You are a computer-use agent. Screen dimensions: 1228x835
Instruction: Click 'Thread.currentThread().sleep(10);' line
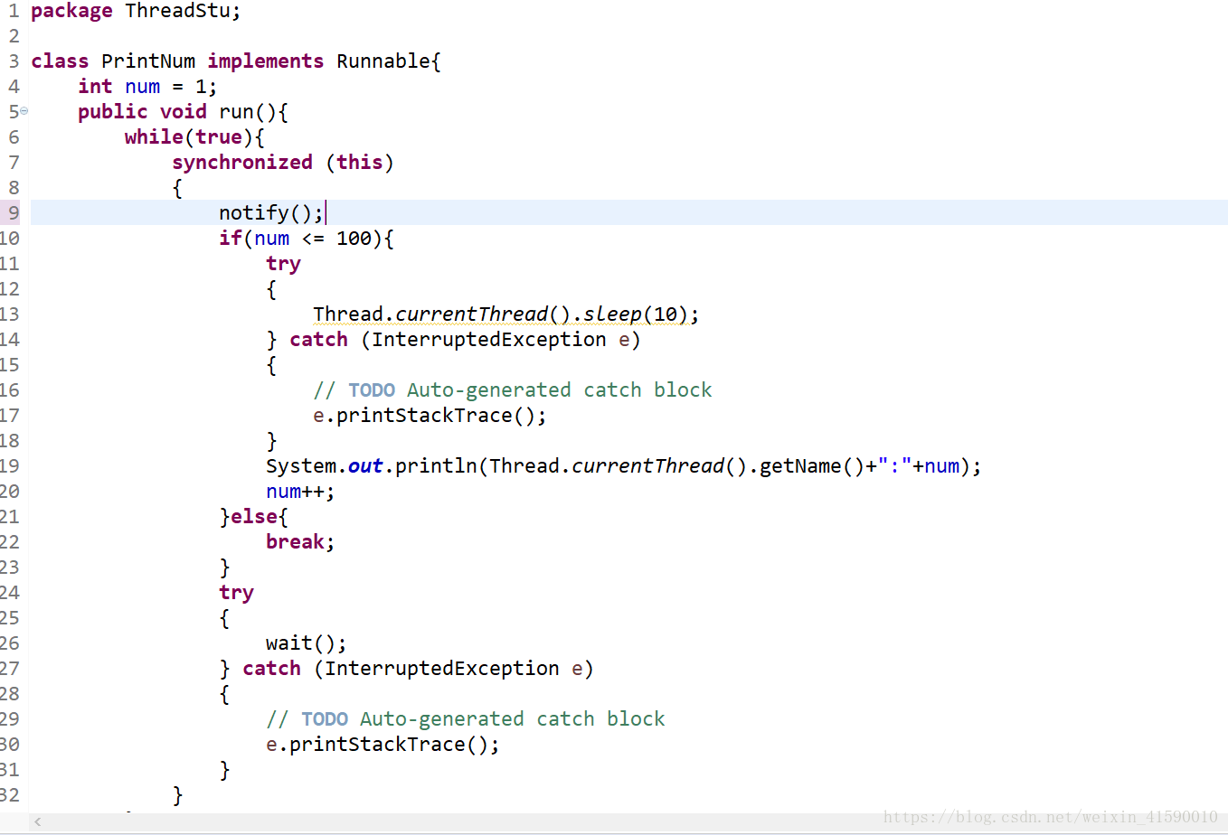tap(506, 314)
